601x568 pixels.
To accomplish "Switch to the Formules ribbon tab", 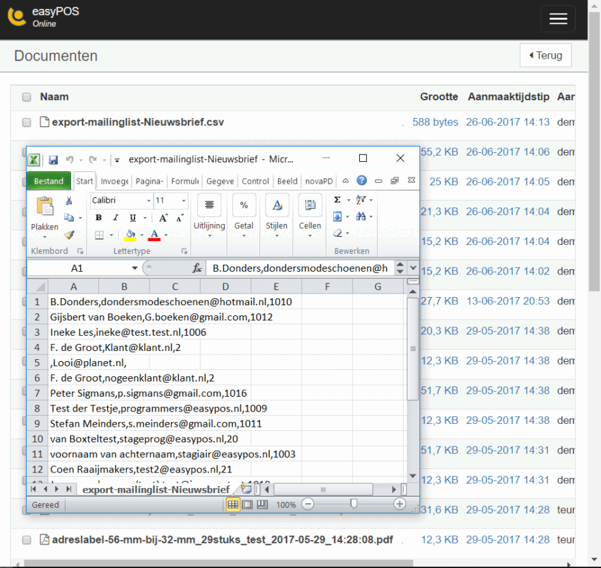I will 185,181.
